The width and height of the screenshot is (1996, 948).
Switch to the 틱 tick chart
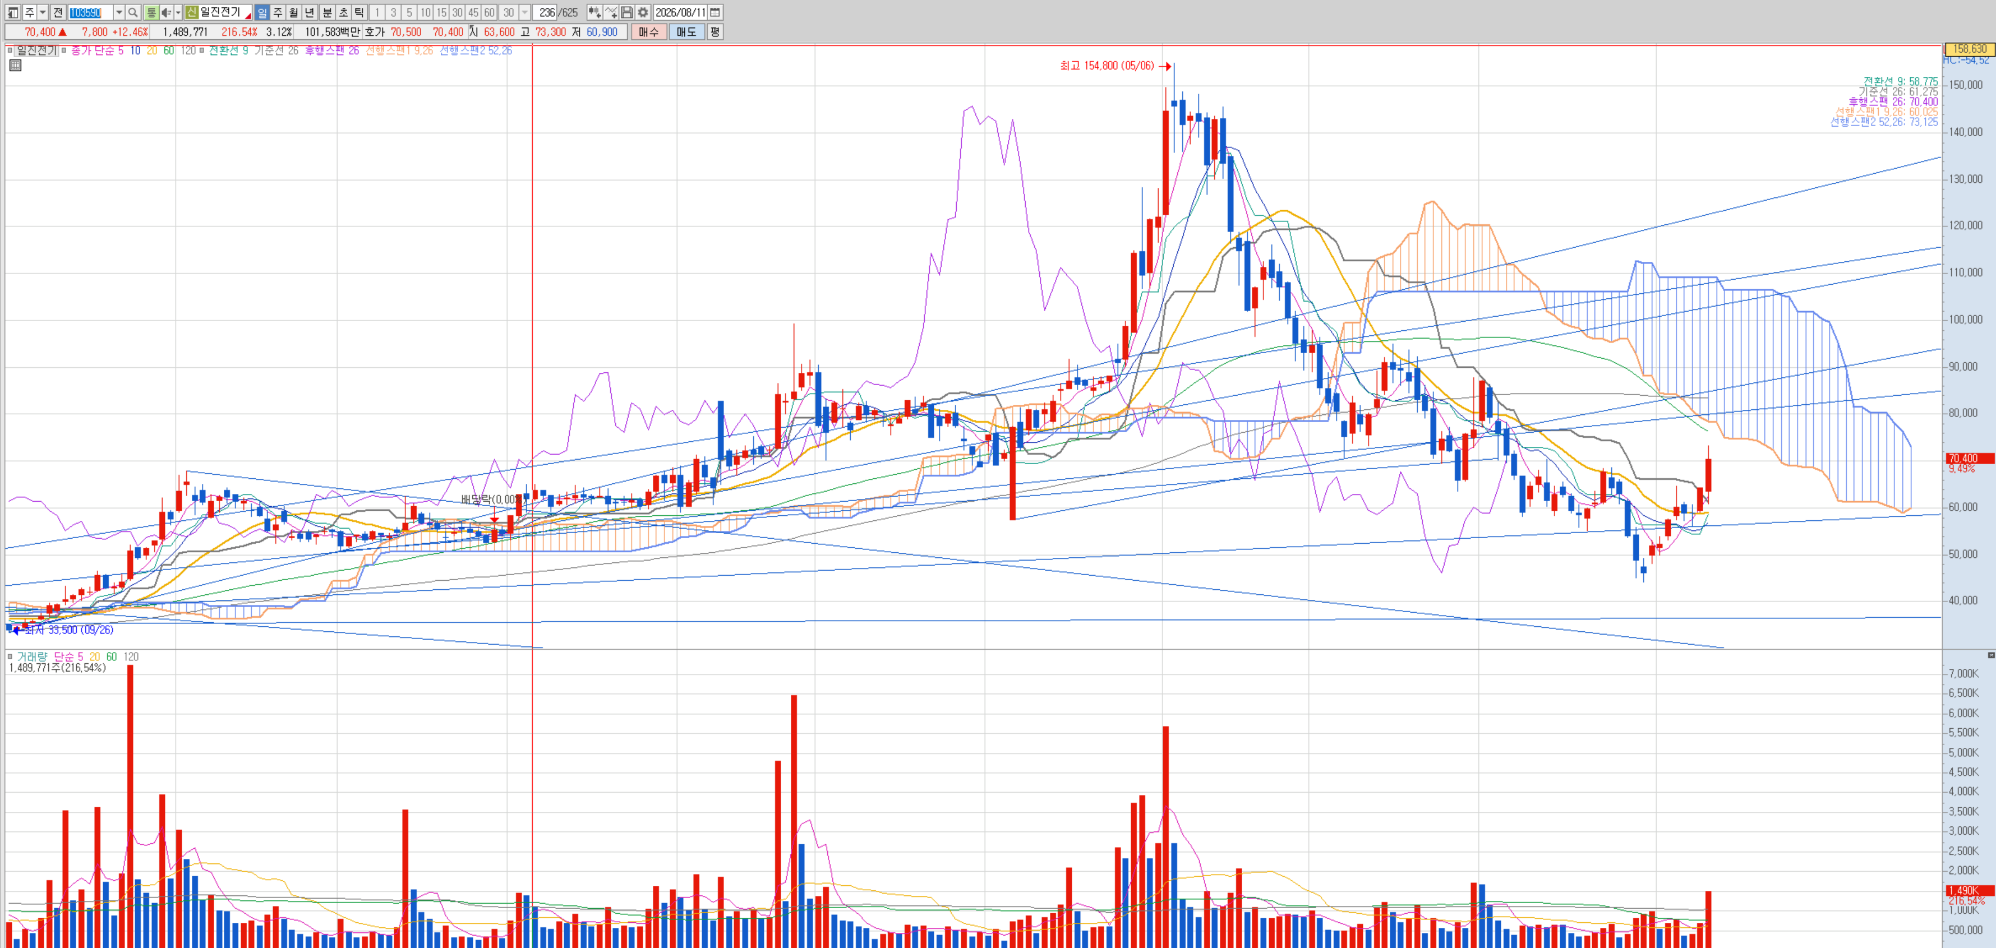[x=359, y=12]
